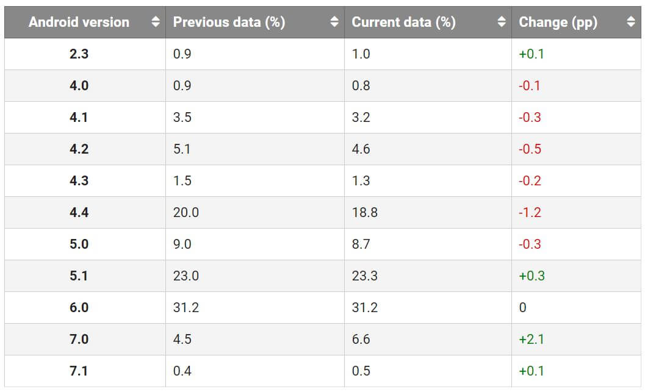
Task: Click the Change (pp) sort arrows icon
Action: [631, 22]
